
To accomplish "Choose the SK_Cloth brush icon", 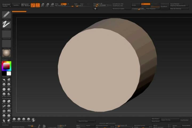I will (4, 101).
